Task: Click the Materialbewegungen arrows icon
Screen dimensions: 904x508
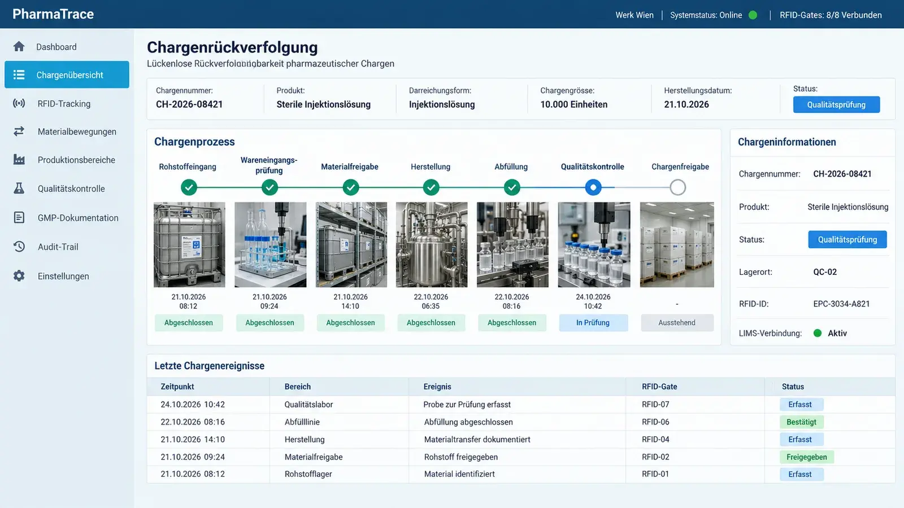Action: point(19,131)
